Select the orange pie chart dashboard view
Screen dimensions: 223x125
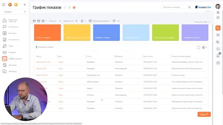point(74,8)
